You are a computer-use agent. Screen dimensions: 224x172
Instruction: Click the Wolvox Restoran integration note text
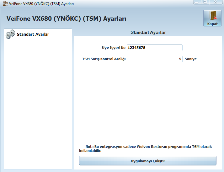tap(146, 149)
